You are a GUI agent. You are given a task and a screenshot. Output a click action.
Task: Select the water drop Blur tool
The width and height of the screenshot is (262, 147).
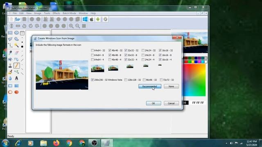click(x=10, y=78)
